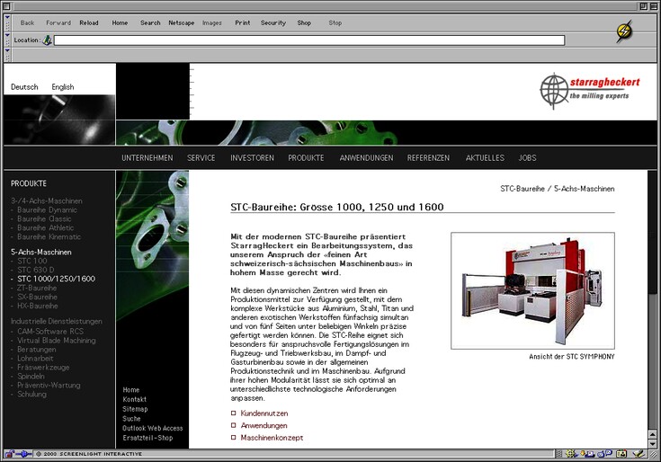The width and height of the screenshot is (661, 462).
Task: Click the square bullet beside Kundennutzen
Action: [x=233, y=413]
